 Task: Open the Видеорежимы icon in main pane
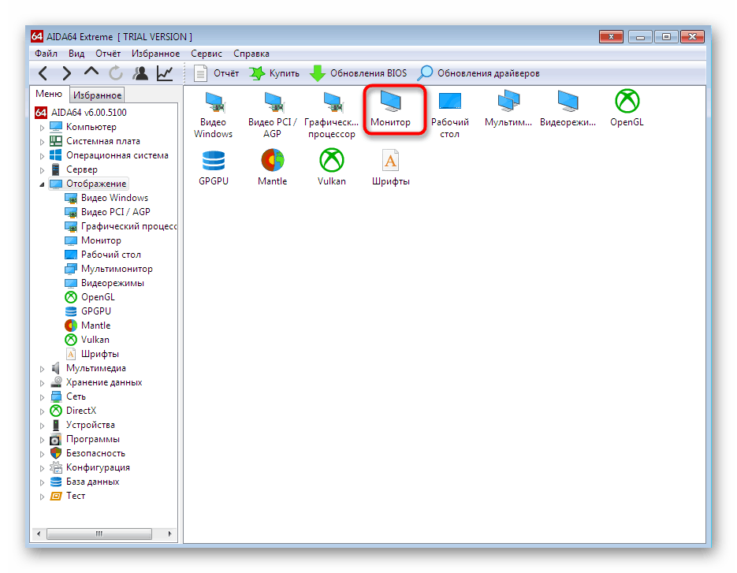[568, 109]
